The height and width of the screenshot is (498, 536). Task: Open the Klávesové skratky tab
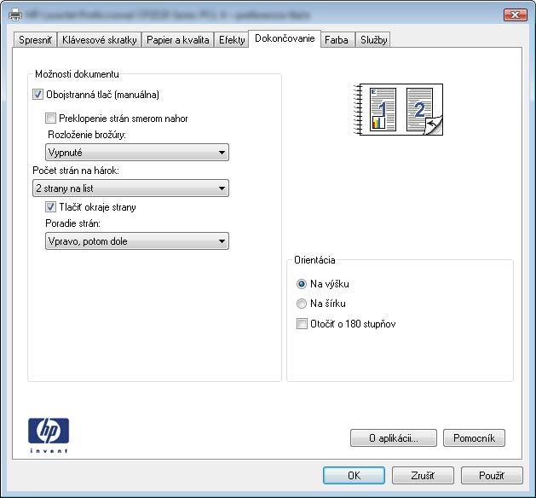99,40
